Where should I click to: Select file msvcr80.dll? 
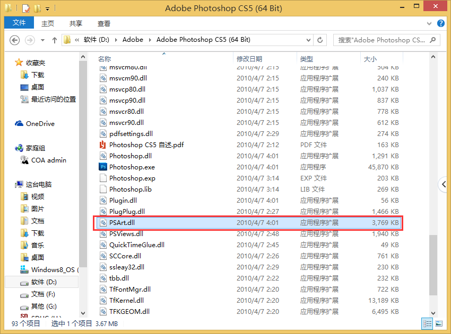(127, 111)
